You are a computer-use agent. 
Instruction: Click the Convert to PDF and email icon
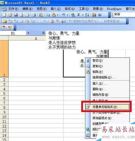10,28
